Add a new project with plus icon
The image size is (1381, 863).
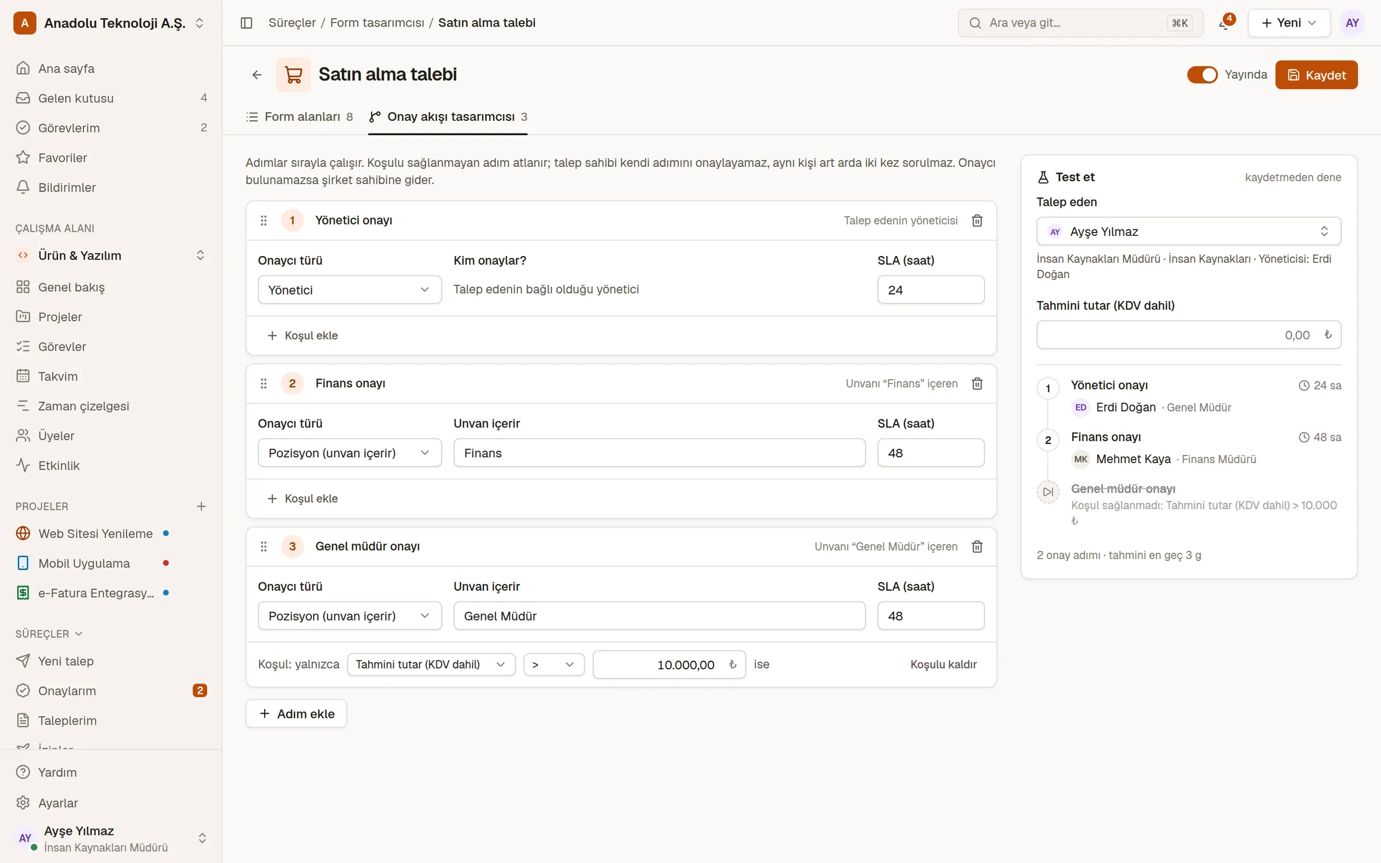(x=201, y=506)
